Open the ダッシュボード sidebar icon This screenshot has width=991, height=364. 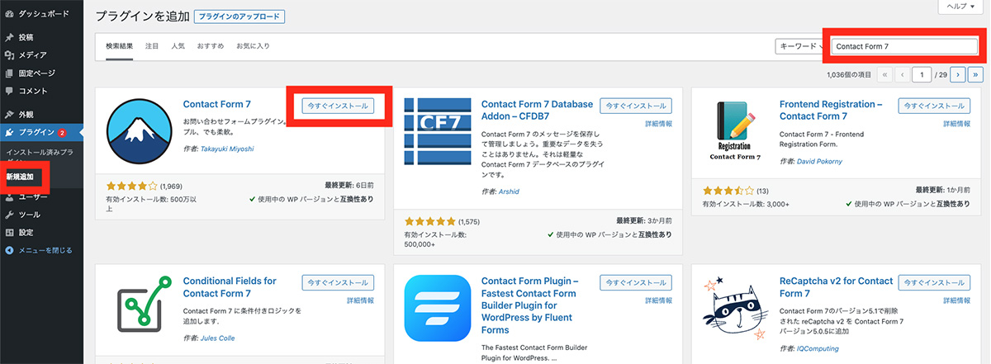(9, 15)
